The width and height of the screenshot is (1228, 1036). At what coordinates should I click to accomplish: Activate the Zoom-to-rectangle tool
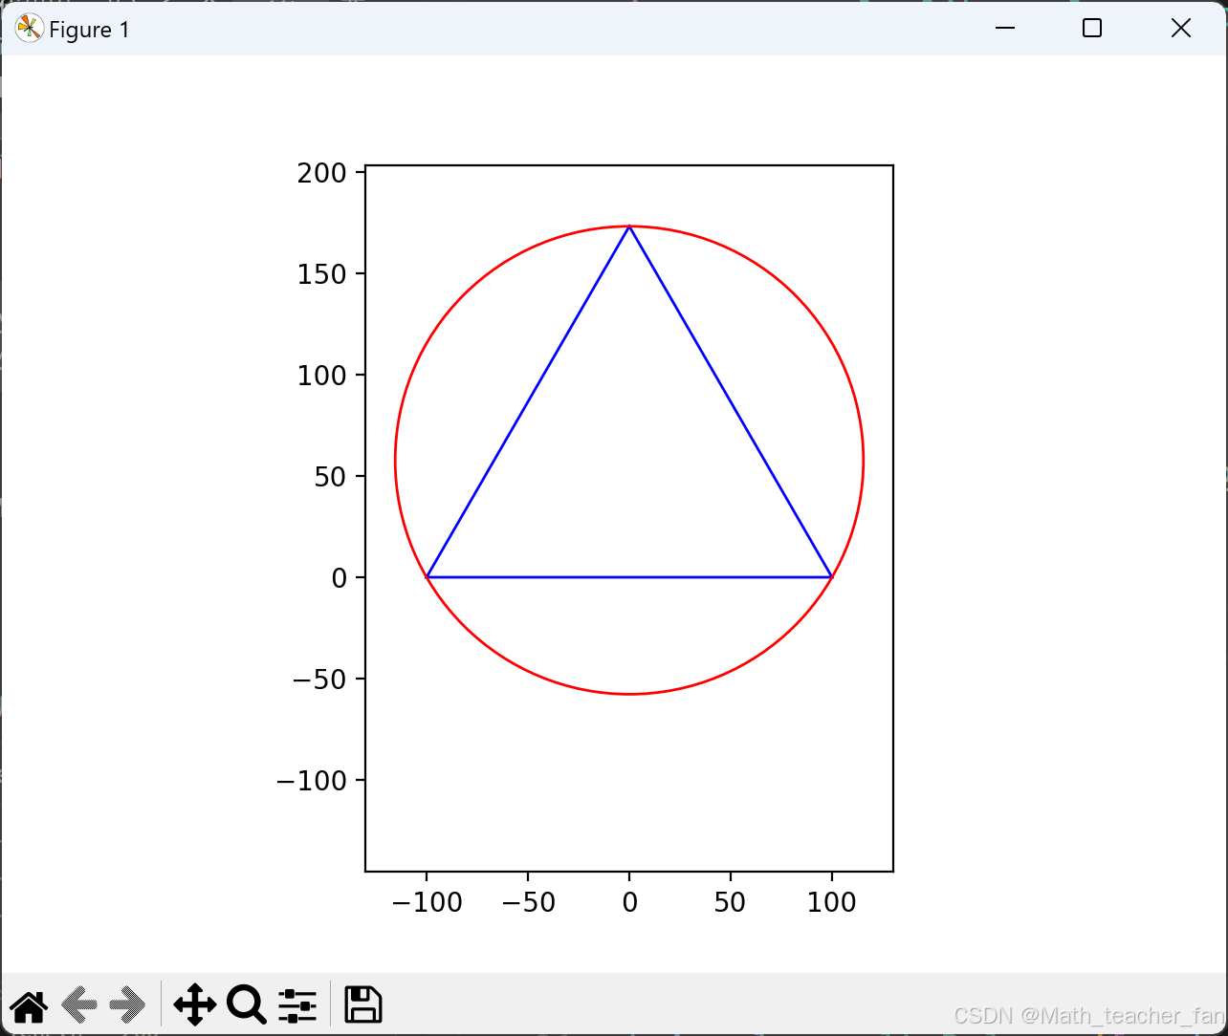coord(246,1005)
